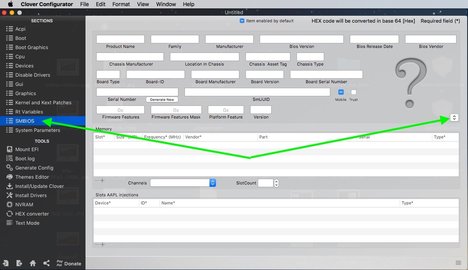Click the export configuration icon
The image size is (468, 270).
pos(19,263)
